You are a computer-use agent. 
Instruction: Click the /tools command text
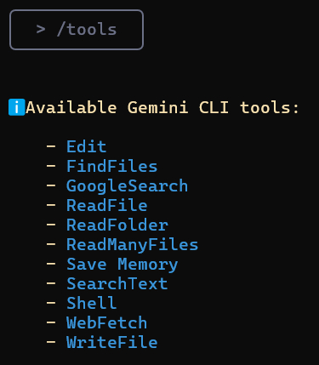87,30
